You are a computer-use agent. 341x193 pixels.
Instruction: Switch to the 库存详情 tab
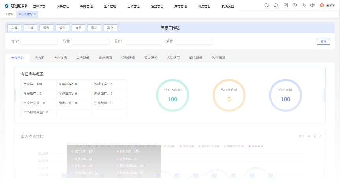coord(60,58)
